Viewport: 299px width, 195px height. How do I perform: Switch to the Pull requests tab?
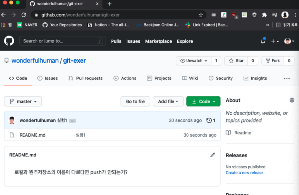[x=85, y=78]
